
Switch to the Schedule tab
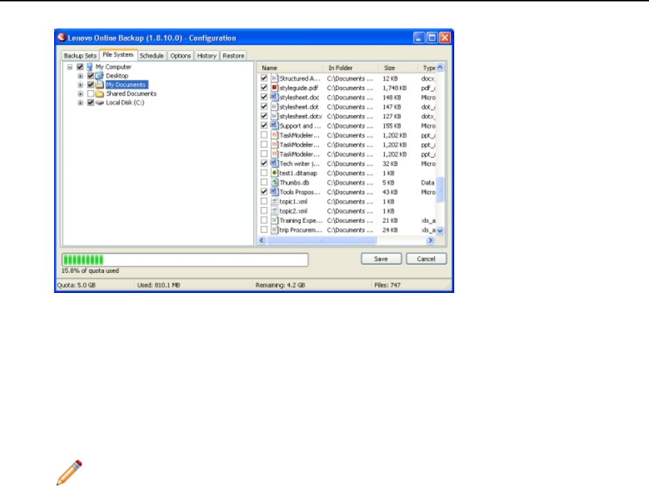point(151,56)
